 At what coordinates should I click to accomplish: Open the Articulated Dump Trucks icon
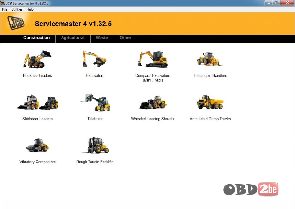click(210, 102)
